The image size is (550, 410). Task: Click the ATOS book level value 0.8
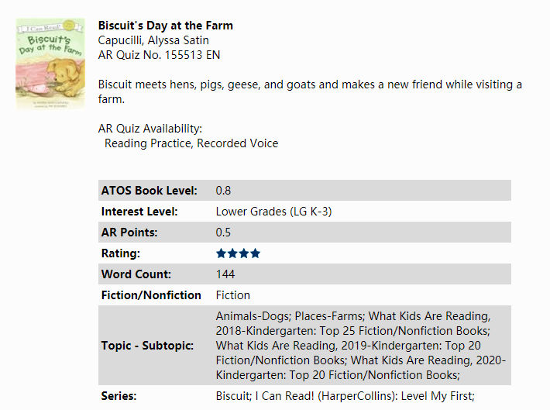[x=223, y=191]
